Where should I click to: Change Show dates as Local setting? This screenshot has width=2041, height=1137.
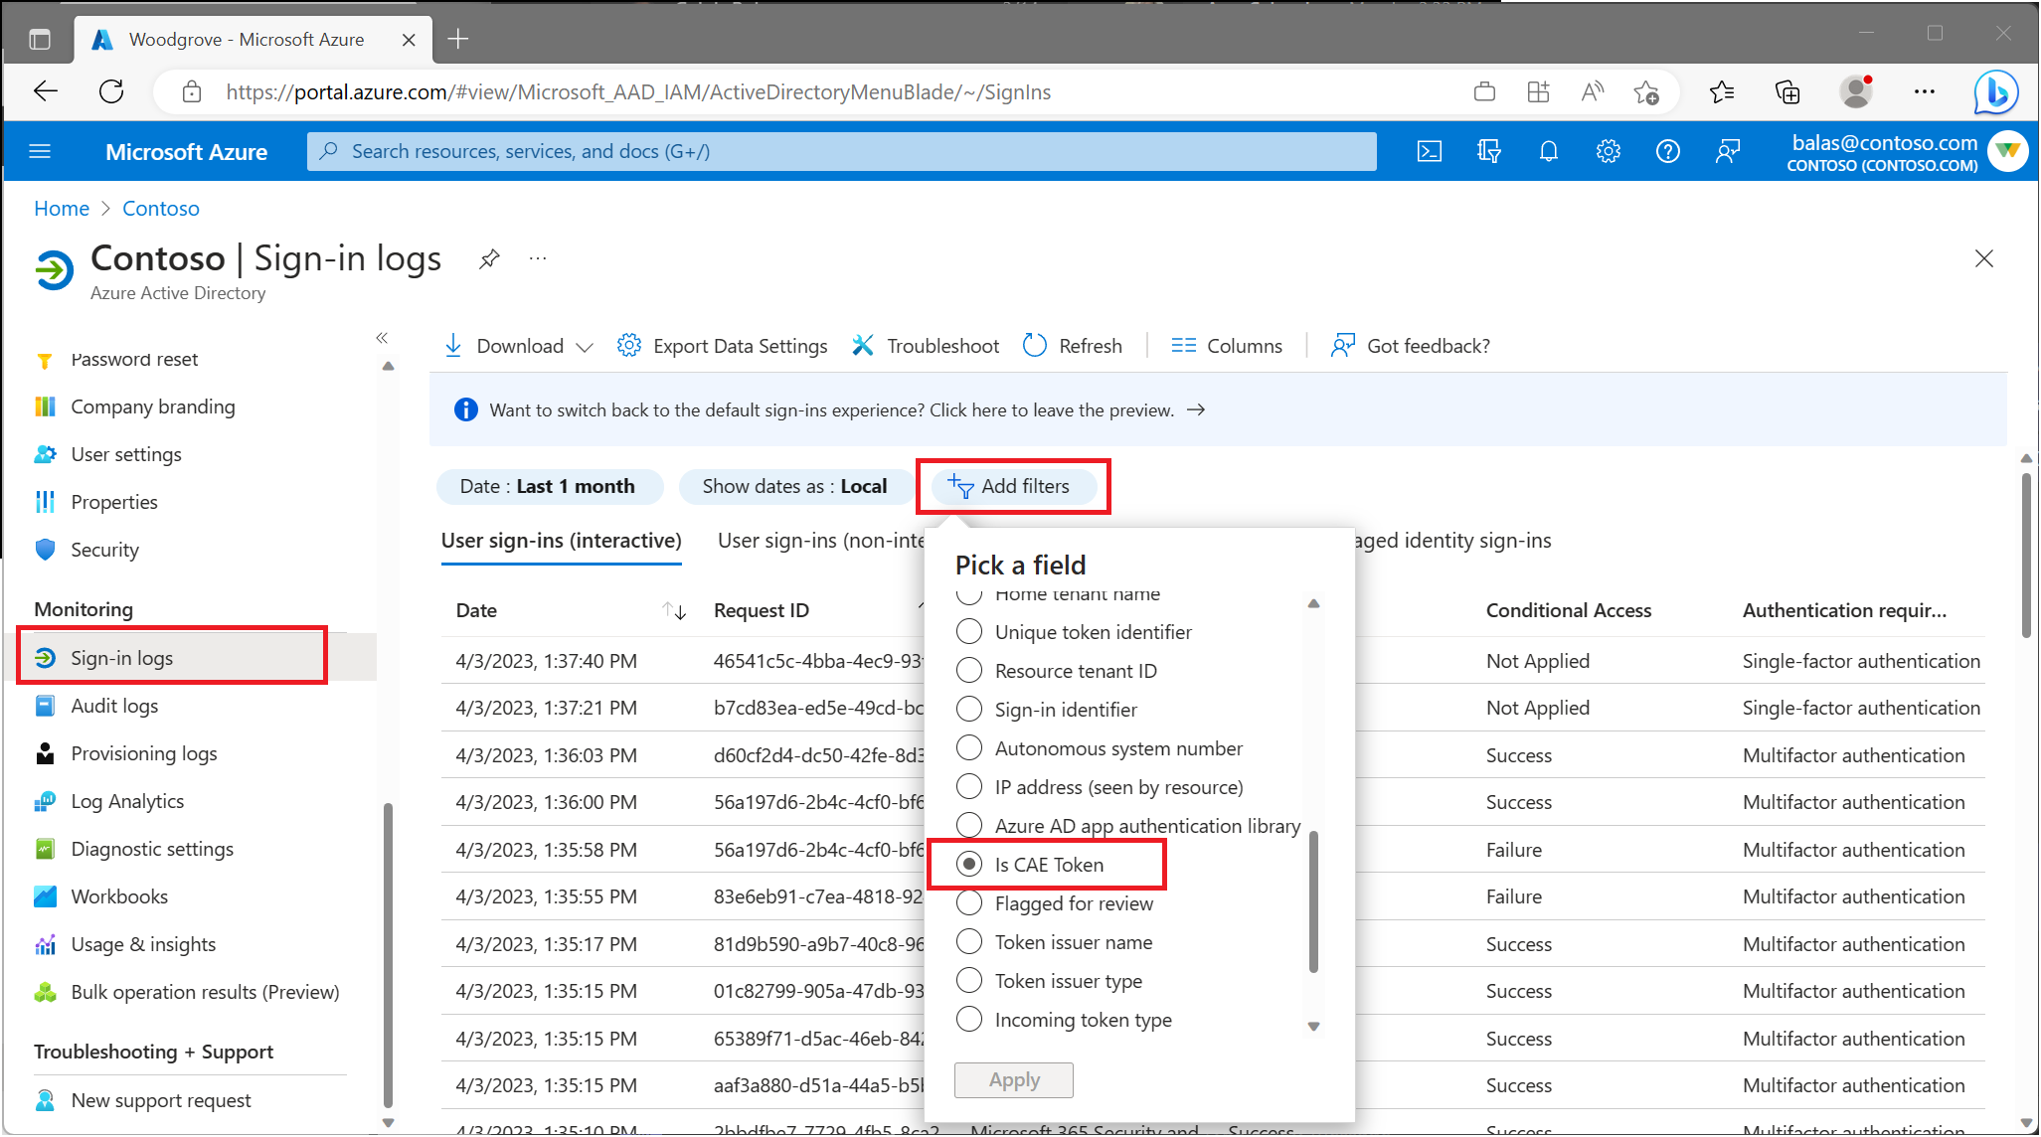click(x=794, y=486)
